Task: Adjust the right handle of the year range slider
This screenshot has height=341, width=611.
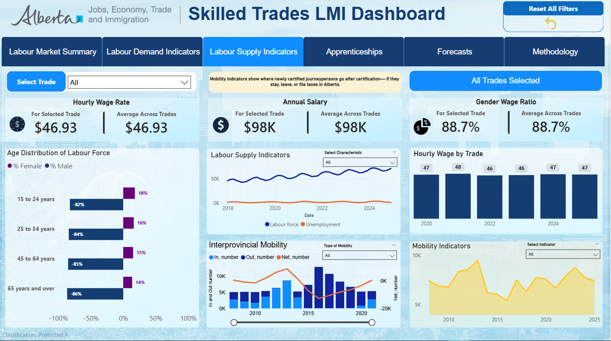Action: [x=372, y=323]
